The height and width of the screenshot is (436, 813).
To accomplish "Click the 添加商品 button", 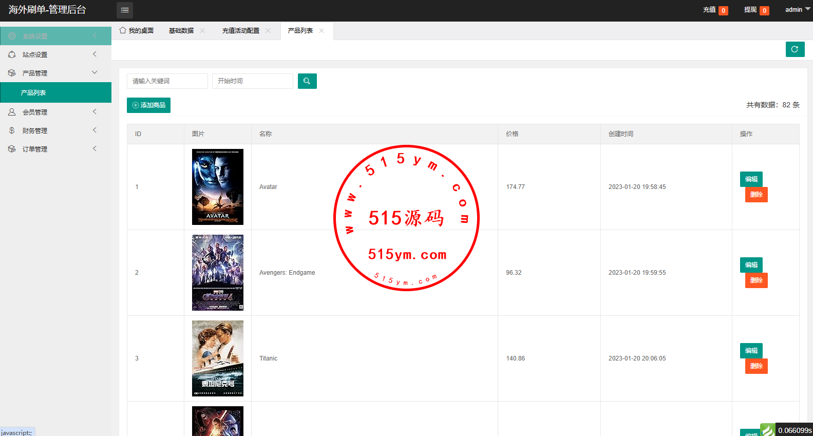I will tap(148, 105).
